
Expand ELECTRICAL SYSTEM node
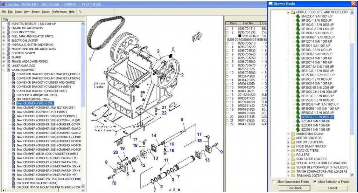pyautogui.click(x=3, y=40)
